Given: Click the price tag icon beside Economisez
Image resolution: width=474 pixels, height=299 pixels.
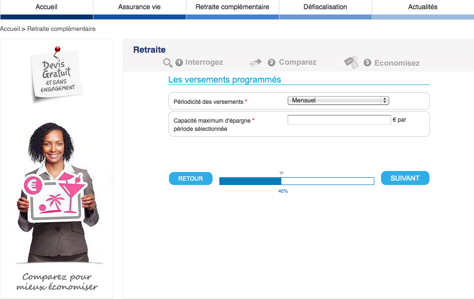Looking at the screenshot, I should pos(352,62).
